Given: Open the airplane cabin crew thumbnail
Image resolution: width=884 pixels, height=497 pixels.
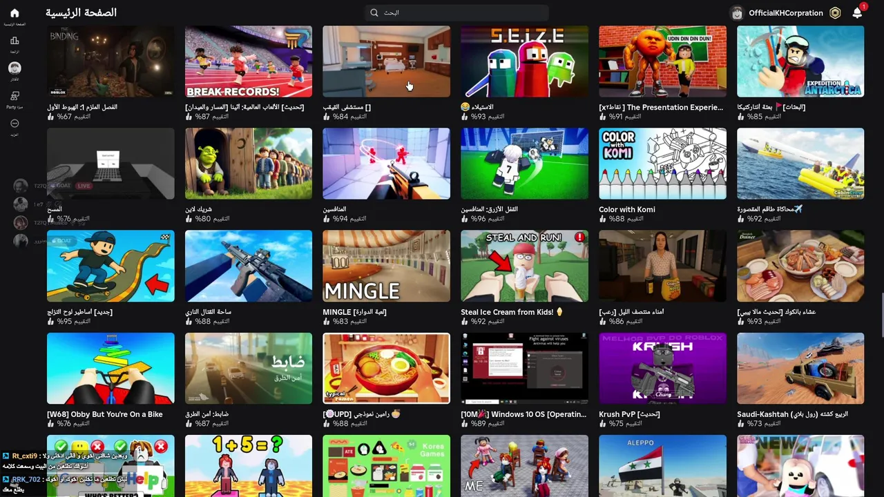Looking at the screenshot, I should click(x=800, y=164).
